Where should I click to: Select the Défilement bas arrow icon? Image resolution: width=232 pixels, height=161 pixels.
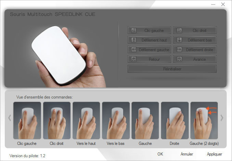[x=179, y=40]
